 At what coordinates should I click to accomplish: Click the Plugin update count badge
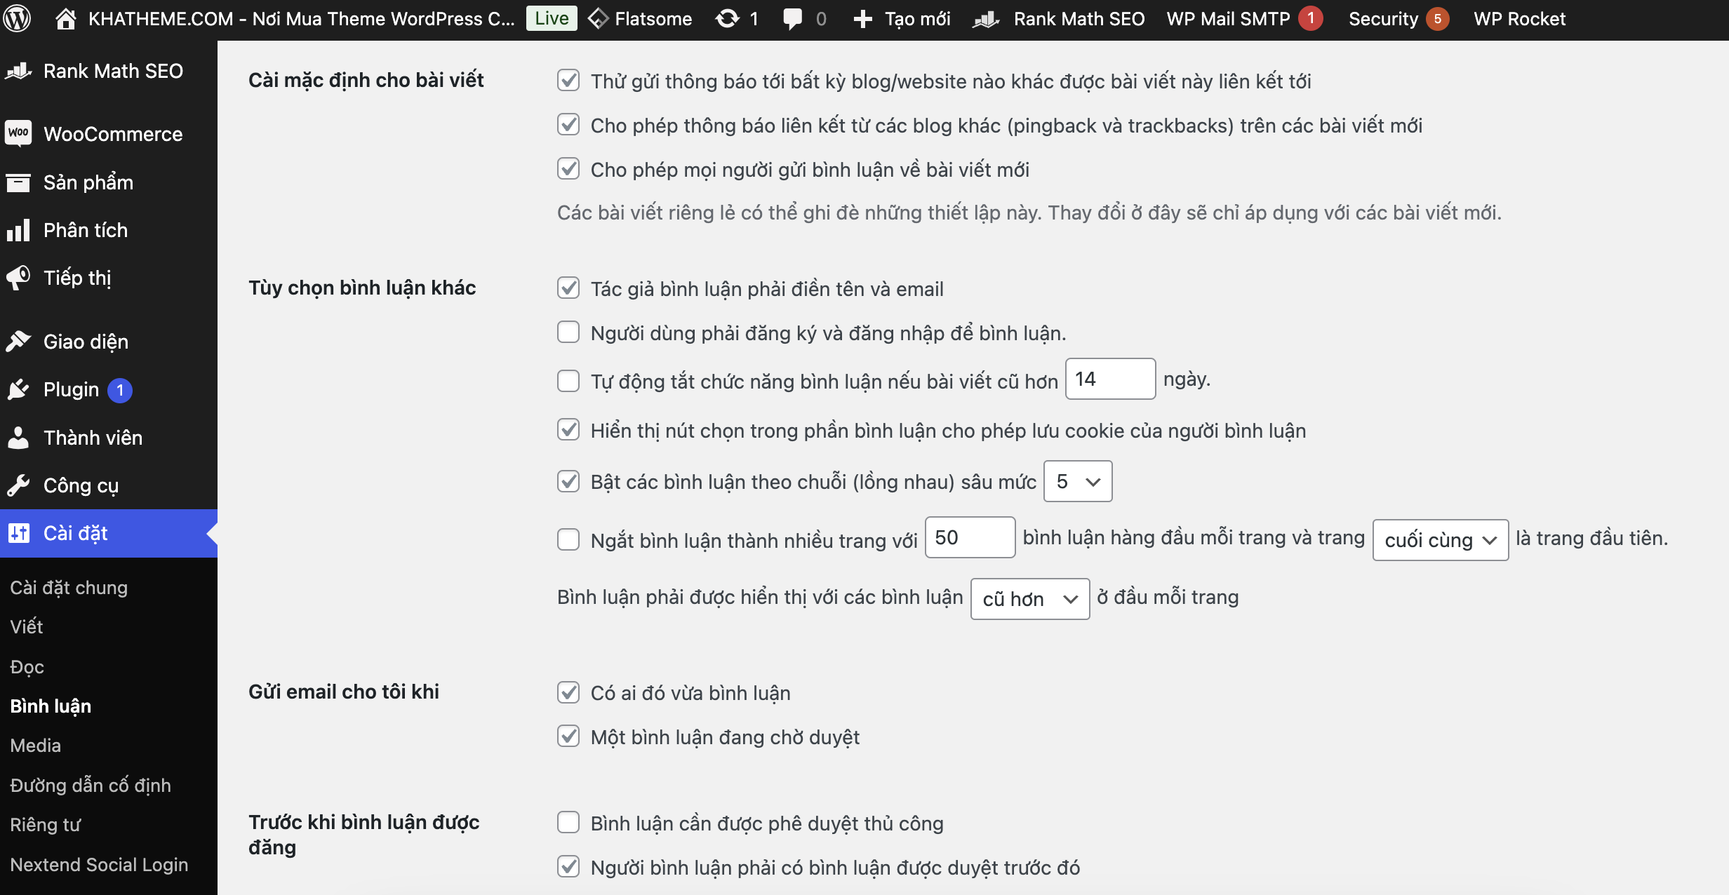click(120, 390)
